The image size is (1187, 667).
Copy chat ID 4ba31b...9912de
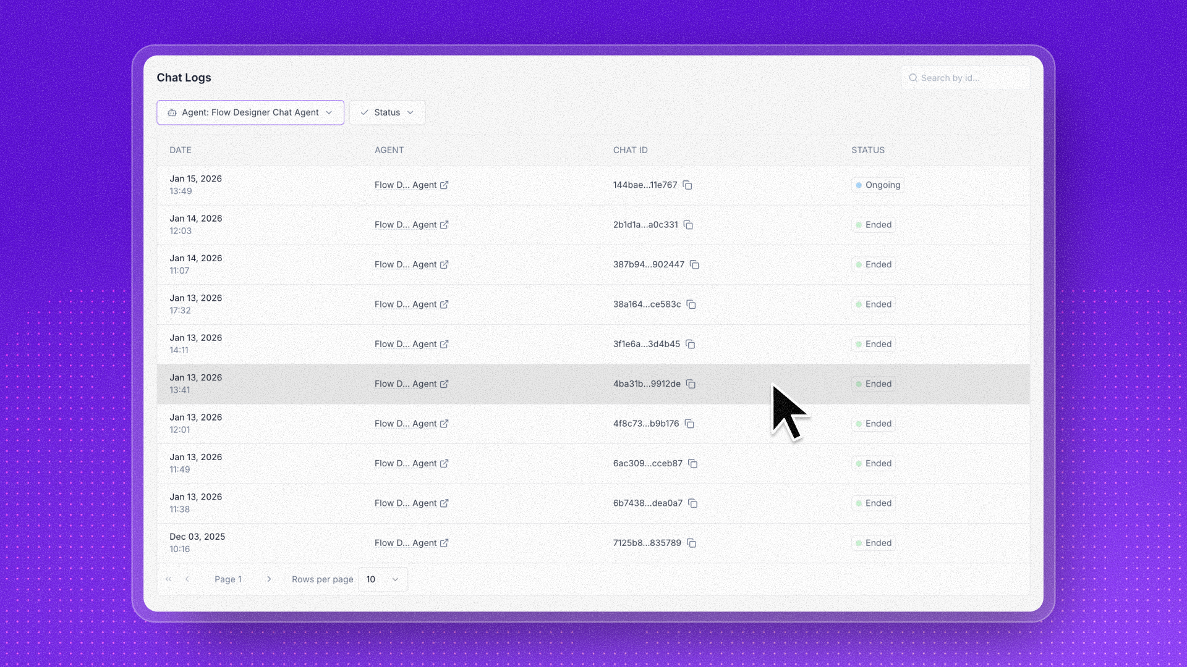click(691, 384)
